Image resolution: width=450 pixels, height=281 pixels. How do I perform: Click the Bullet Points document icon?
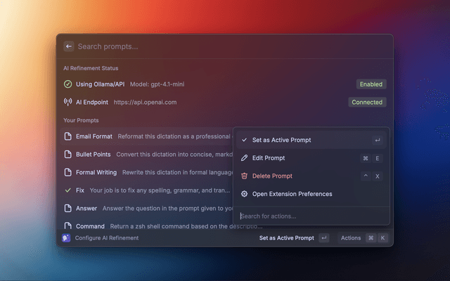click(68, 154)
